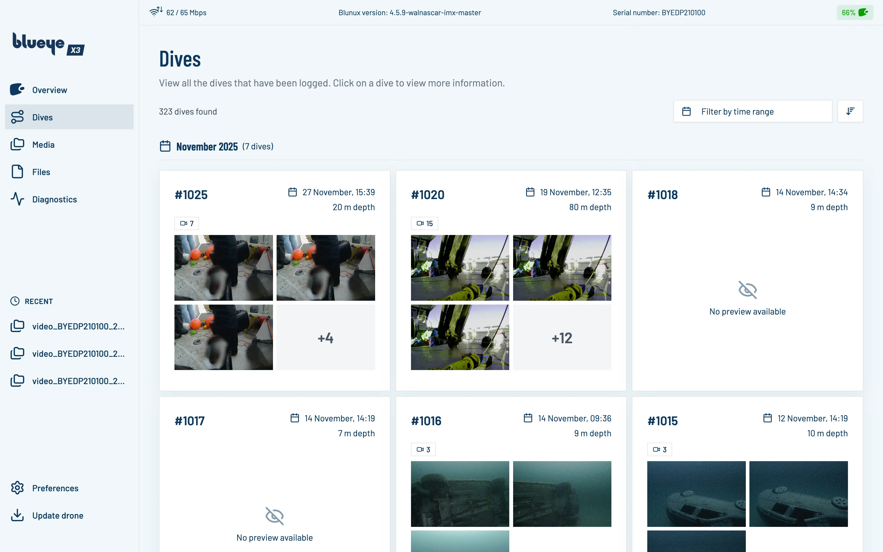Go to Media section
The width and height of the screenshot is (883, 552).
tap(69, 144)
